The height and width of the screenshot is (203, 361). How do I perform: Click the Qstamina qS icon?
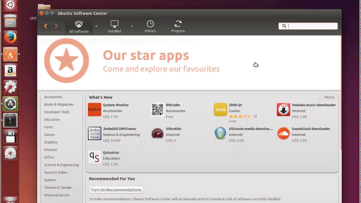pos(94,157)
